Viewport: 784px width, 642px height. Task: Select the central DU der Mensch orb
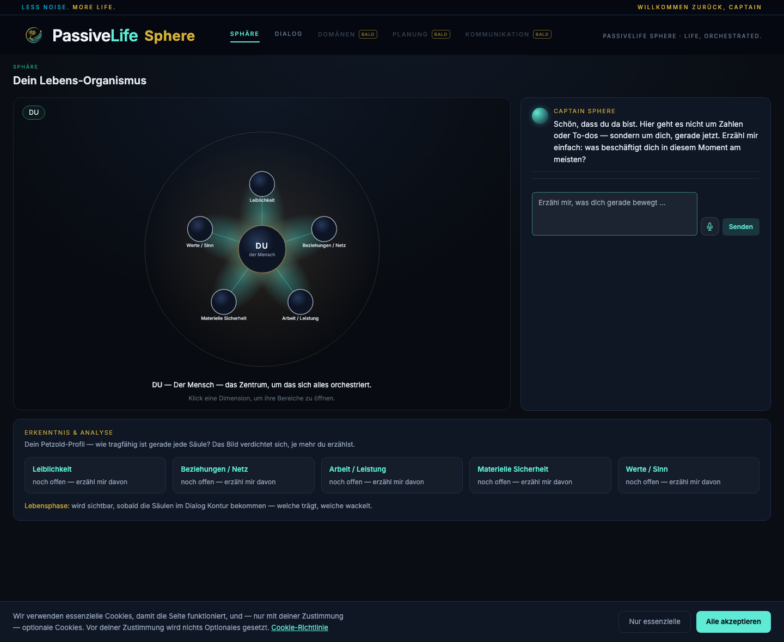point(262,249)
